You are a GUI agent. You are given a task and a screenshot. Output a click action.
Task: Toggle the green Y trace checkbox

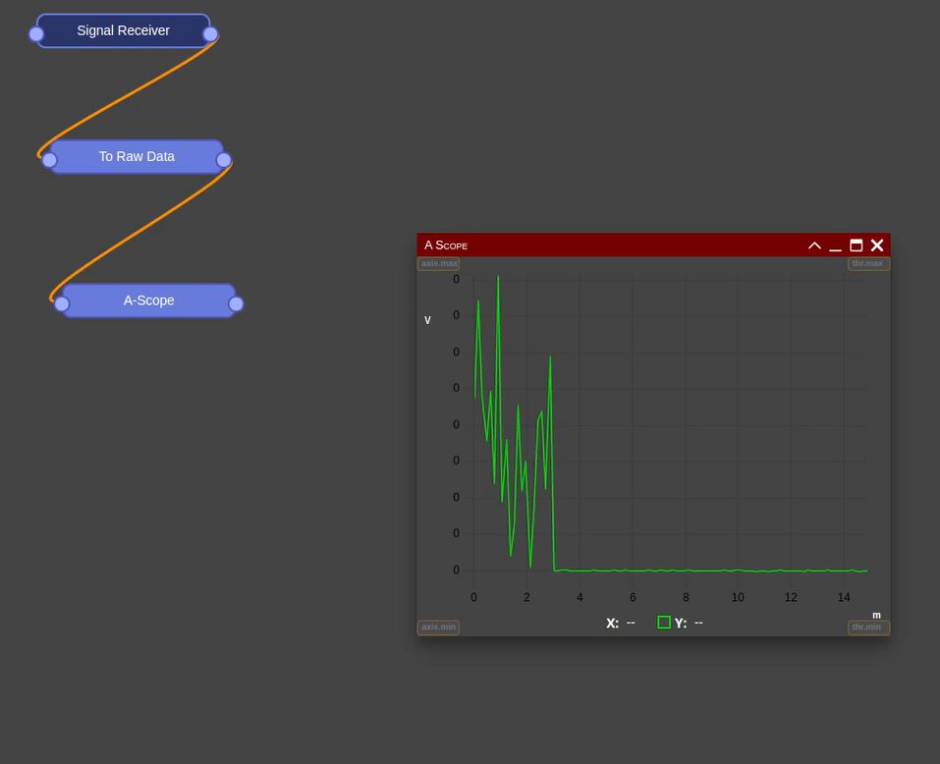point(664,623)
